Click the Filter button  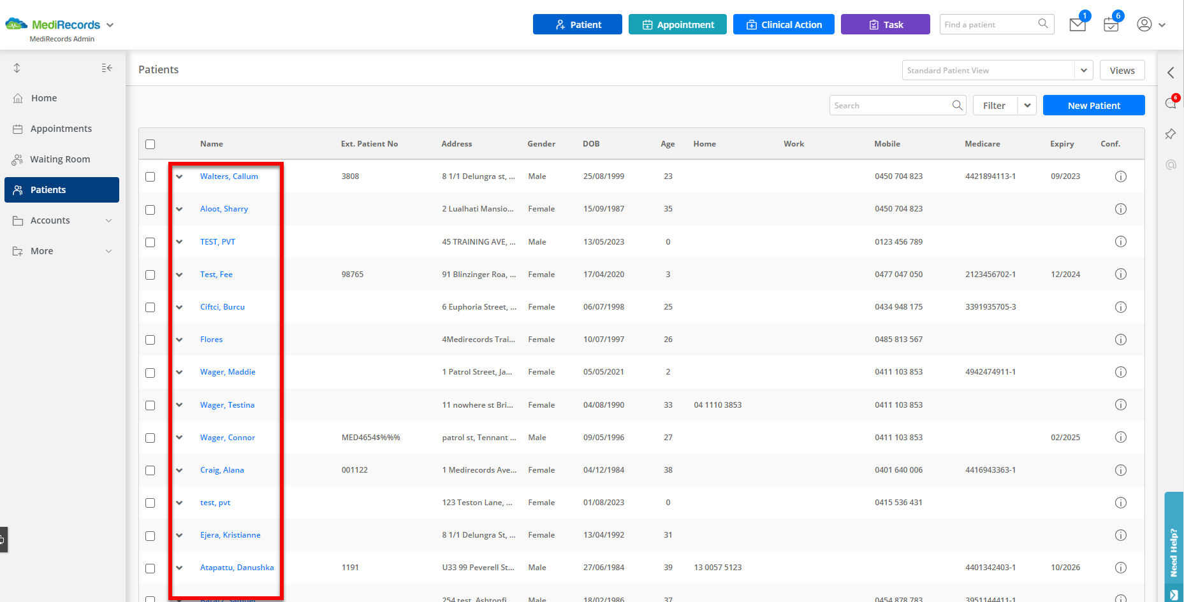pyautogui.click(x=995, y=105)
